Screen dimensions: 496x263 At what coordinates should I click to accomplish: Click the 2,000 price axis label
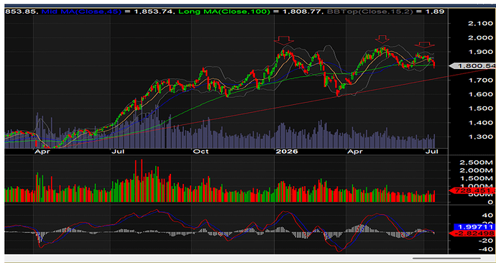click(x=480, y=37)
